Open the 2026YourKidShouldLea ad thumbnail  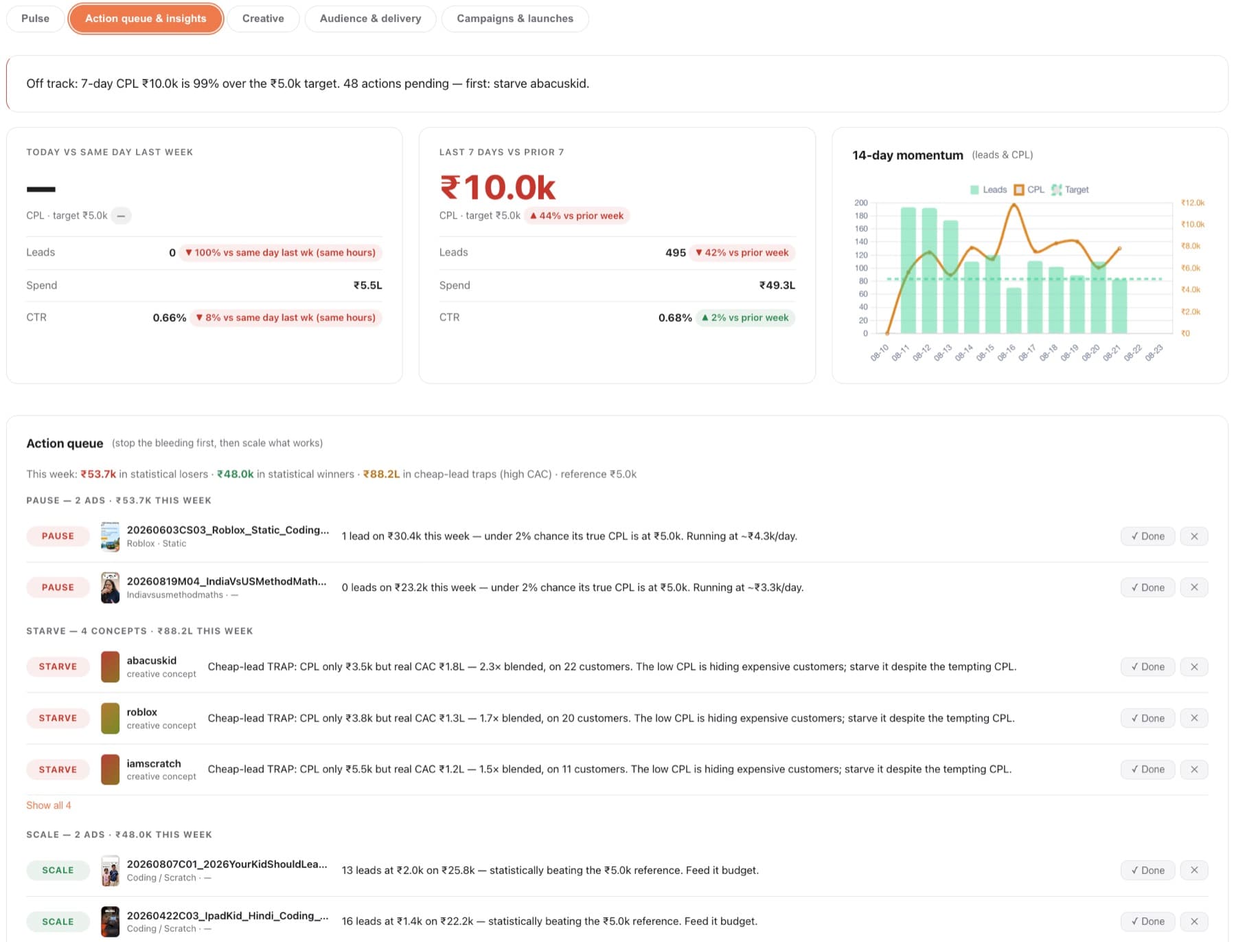[x=110, y=870]
